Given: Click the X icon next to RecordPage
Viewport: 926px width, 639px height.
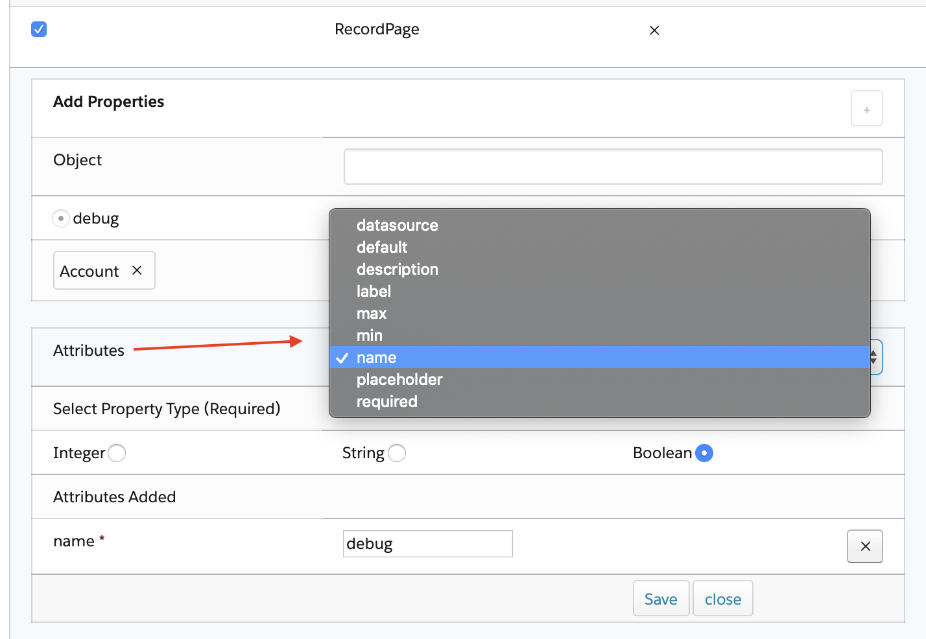Looking at the screenshot, I should [x=654, y=30].
